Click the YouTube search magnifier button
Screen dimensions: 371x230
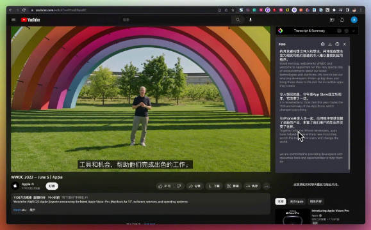click(x=238, y=20)
